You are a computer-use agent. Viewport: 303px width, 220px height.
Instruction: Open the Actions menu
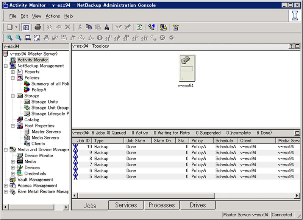(53, 16)
